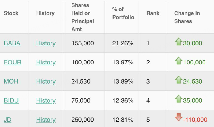Sort by the Rank column header
The width and height of the screenshot is (214, 127).
coord(153,13)
